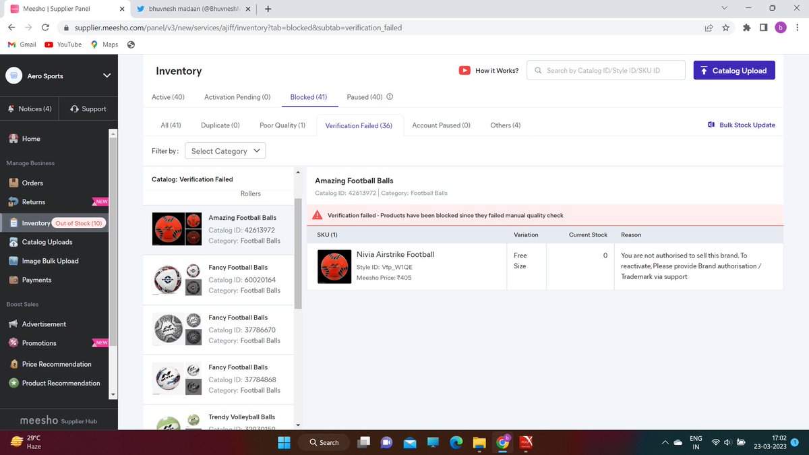The width and height of the screenshot is (809, 455).
Task: Open Gmail bookmark
Action: [x=22, y=44]
